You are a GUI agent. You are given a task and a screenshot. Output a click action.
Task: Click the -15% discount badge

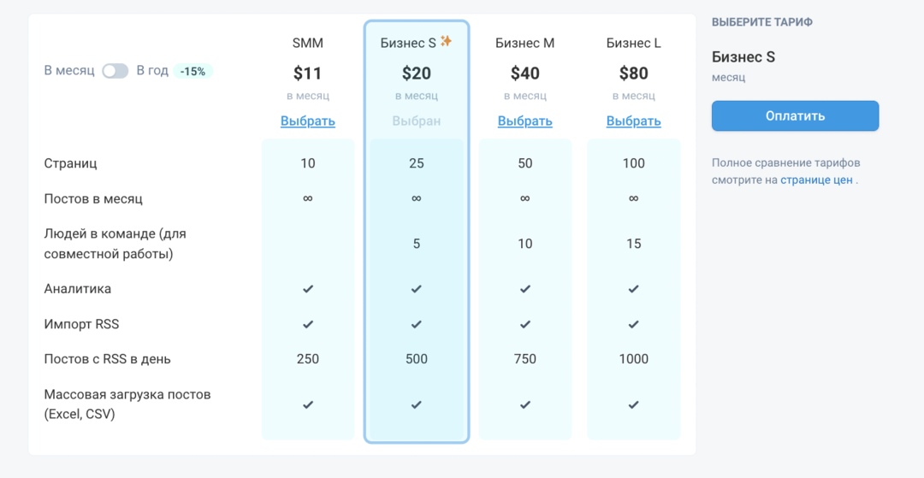[x=192, y=71]
